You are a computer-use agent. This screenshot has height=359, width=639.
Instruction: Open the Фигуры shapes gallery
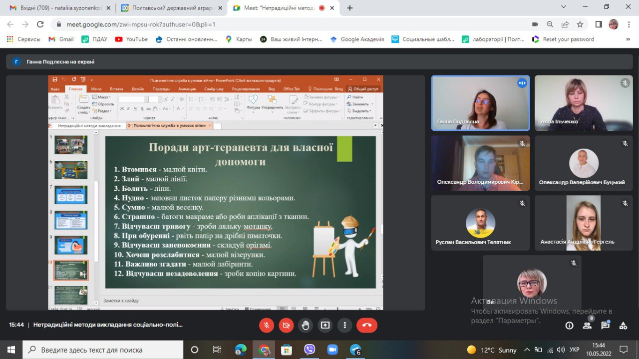[253, 103]
